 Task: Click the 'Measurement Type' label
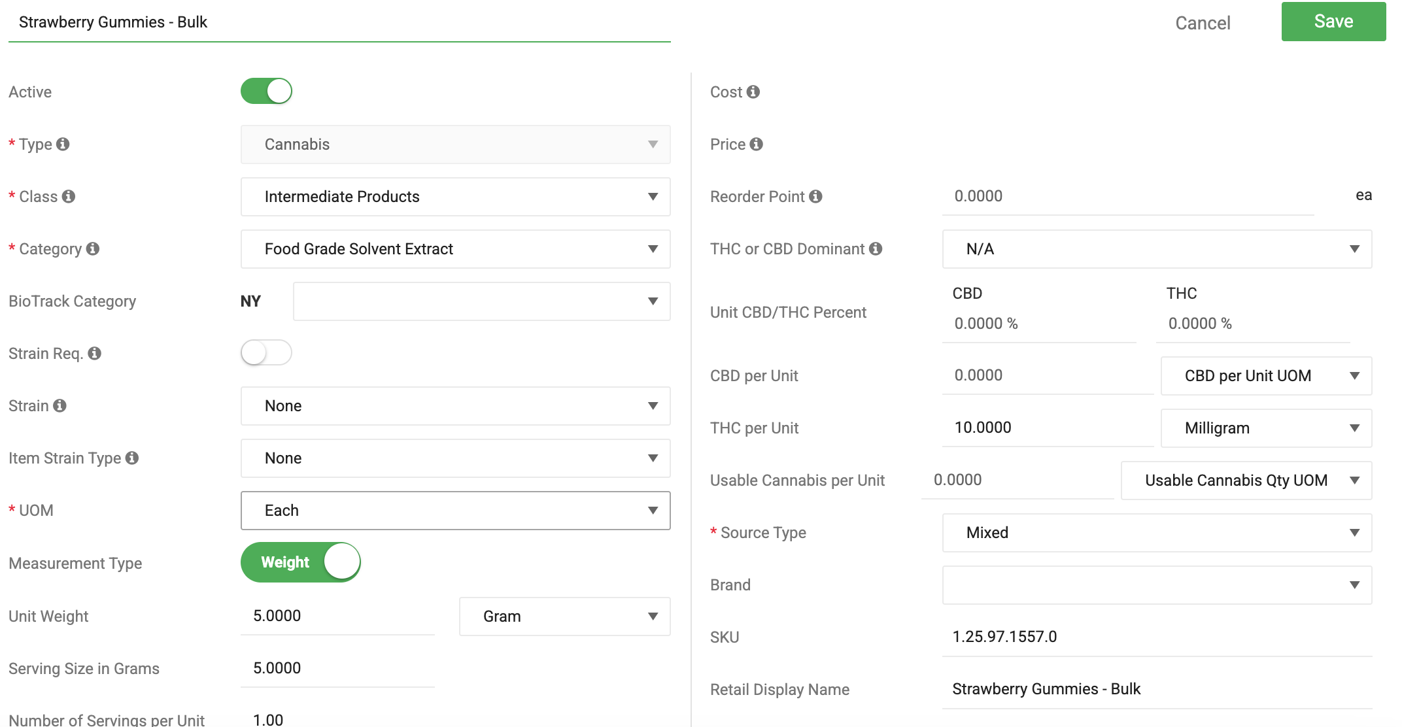pyautogui.click(x=75, y=563)
